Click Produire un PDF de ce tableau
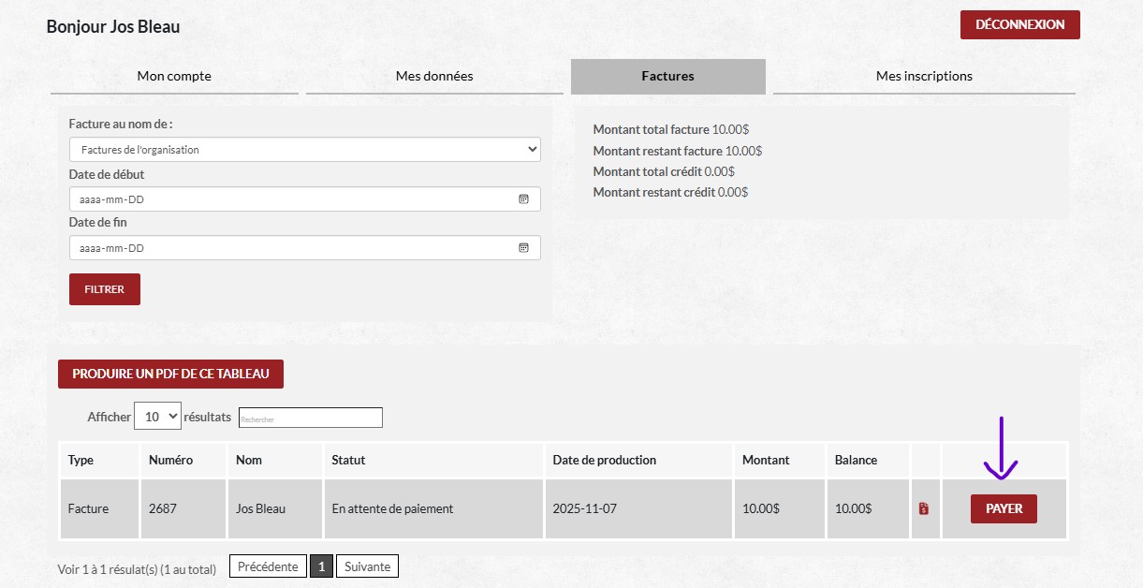 pos(170,374)
